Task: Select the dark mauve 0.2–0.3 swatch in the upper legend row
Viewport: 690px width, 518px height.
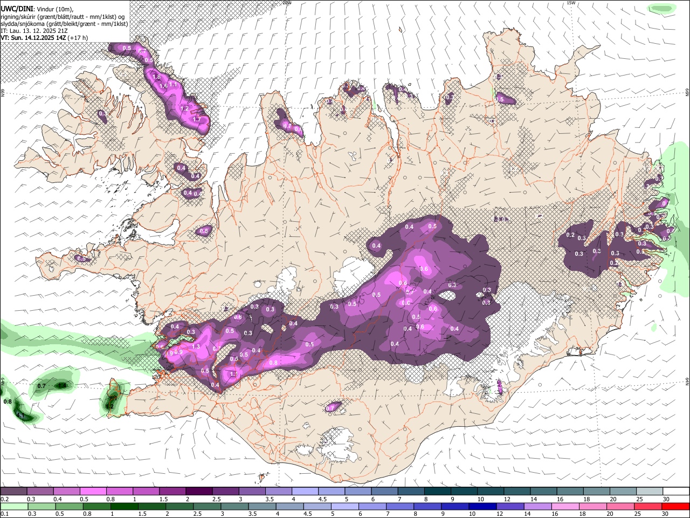Action: coord(14,492)
